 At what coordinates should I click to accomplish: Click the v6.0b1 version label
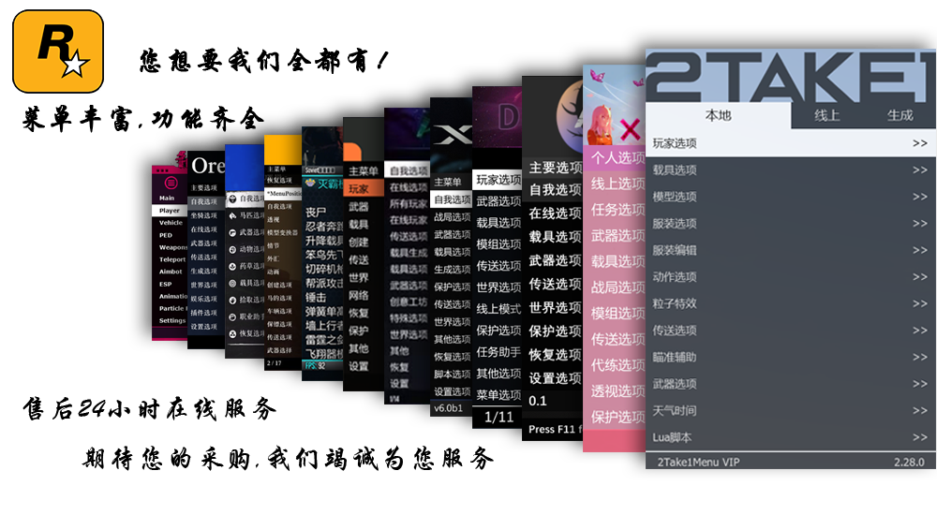click(448, 408)
